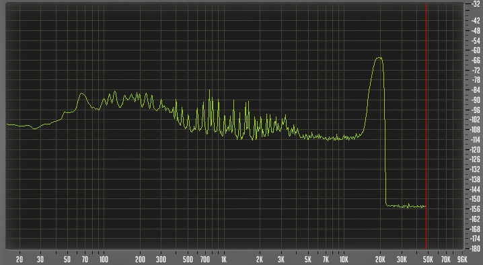This screenshot has height=265, width=483.
Task: Click the 30K frequency axis label
Action: pyautogui.click(x=402, y=260)
